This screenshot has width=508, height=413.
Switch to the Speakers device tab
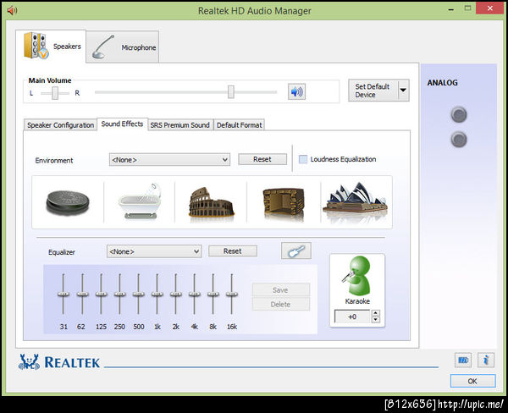[51, 46]
